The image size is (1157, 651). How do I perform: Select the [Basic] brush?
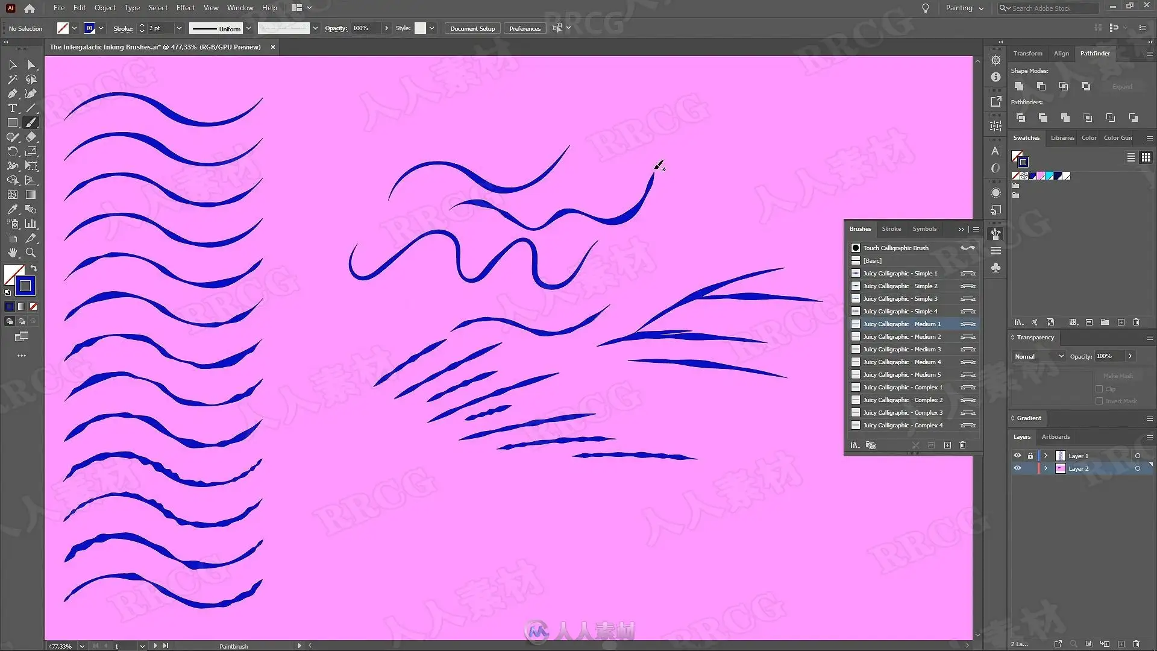tap(913, 261)
